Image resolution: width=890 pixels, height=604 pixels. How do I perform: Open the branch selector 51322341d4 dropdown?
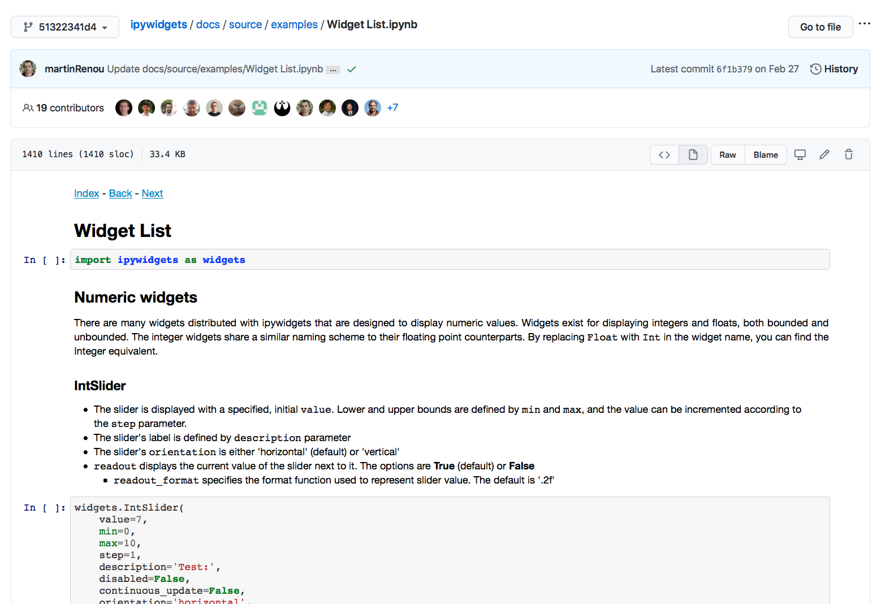65,27
